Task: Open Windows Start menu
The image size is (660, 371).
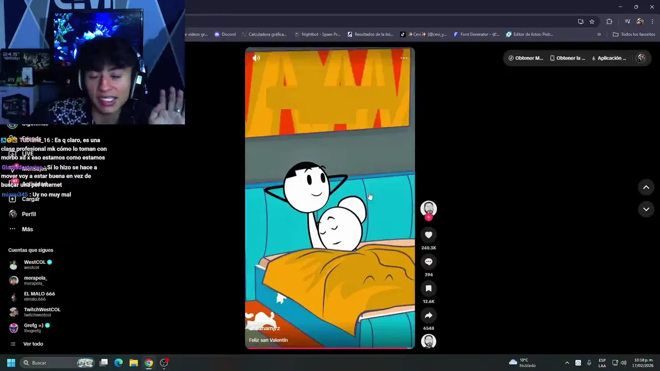Action: 11,363
